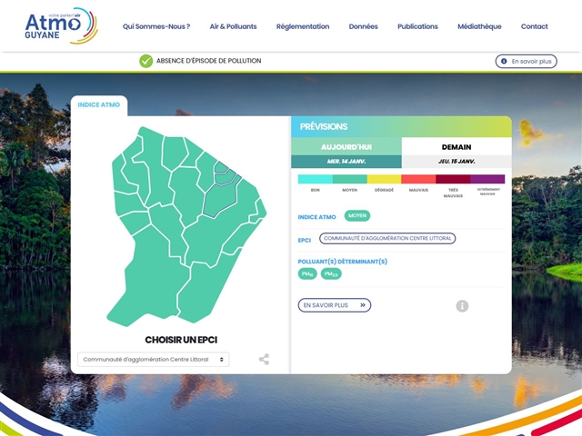The image size is (582, 436).
Task: Open the Médiathèque menu
Action: click(x=479, y=26)
